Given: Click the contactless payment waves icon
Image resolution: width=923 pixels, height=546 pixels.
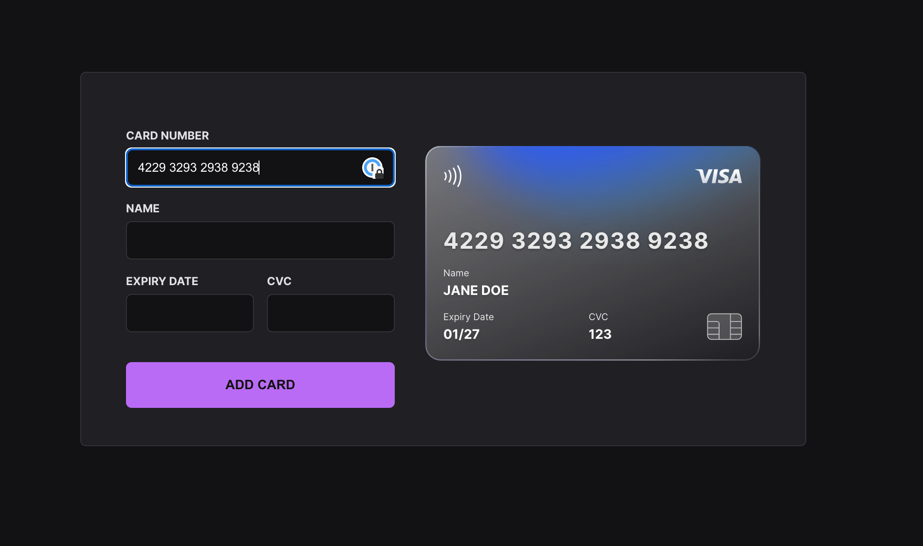Looking at the screenshot, I should (452, 176).
